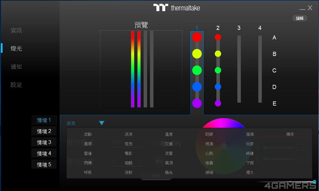This screenshot has width=319, height=191.
Task: Click the 閃爍 effect entry
Action: pos(88,163)
